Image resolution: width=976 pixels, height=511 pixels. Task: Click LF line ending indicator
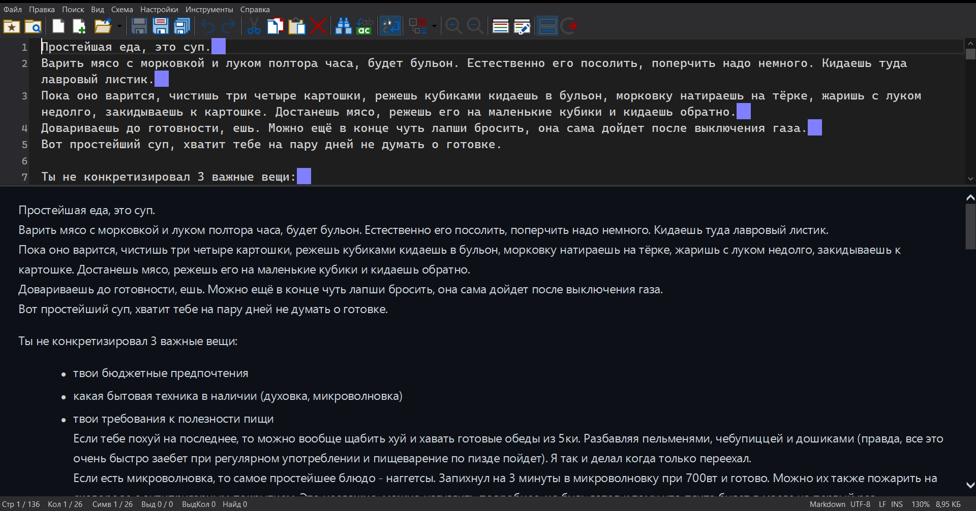(x=882, y=504)
